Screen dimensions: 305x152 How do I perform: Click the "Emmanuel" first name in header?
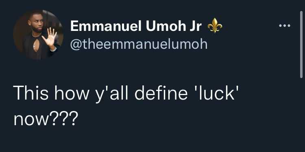(107, 26)
